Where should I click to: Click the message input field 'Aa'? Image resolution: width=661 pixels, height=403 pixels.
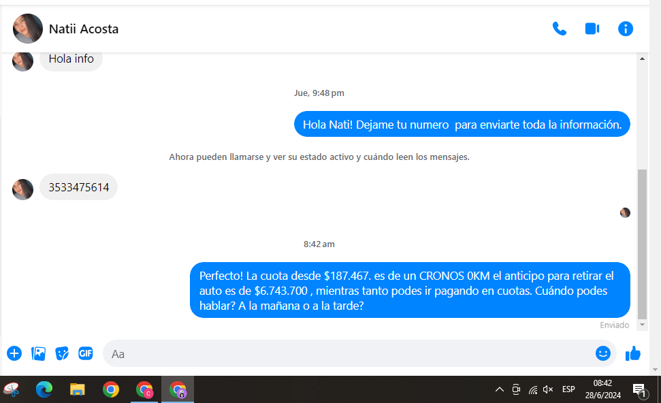pos(340,354)
